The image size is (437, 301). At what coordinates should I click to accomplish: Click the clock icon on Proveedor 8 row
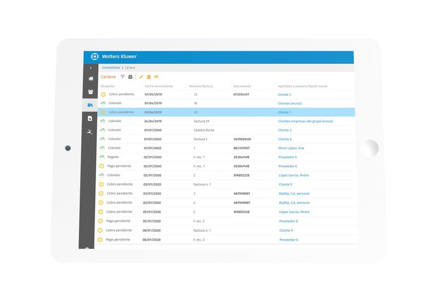tap(101, 221)
